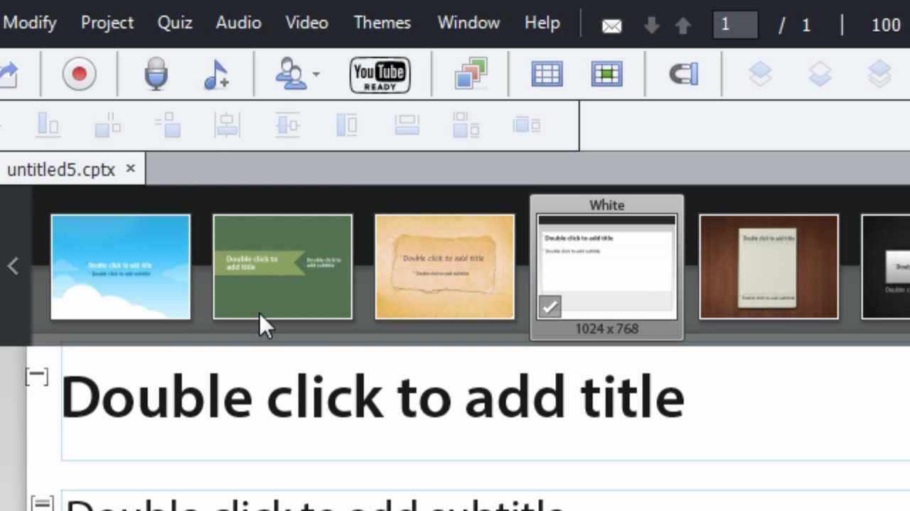
Task: Click the first align toolbar icon
Action: pos(48,125)
